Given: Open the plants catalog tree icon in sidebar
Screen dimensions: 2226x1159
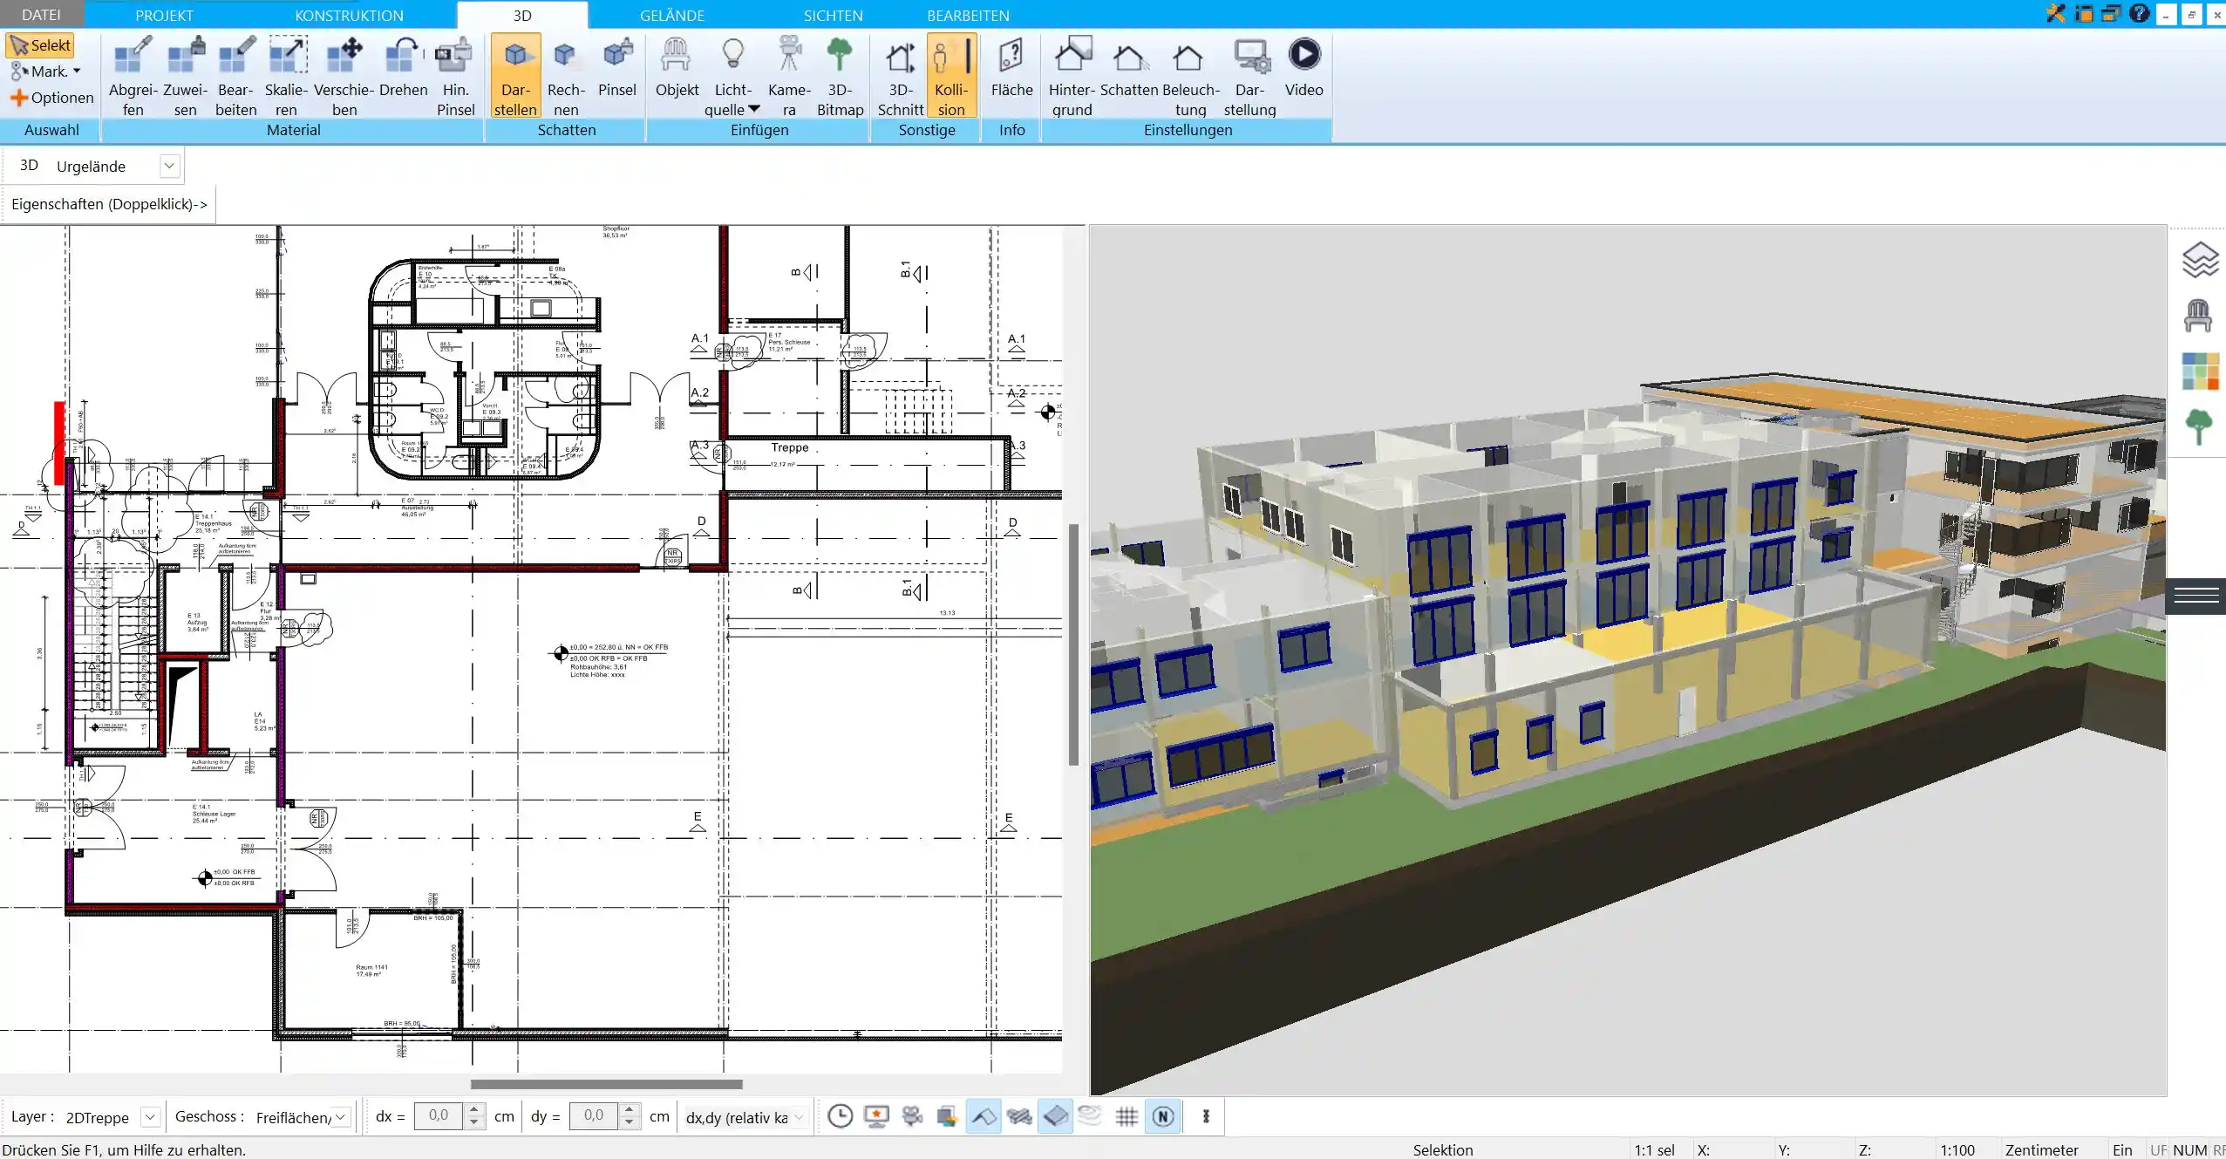Looking at the screenshot, I should 2198,427.
